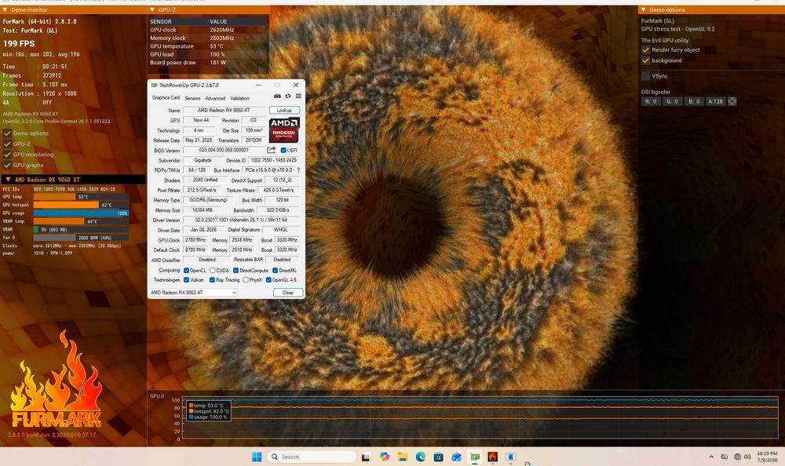Collapse the Demo options panel
Screen dimensions: 785x466
(x=644, y=9)
